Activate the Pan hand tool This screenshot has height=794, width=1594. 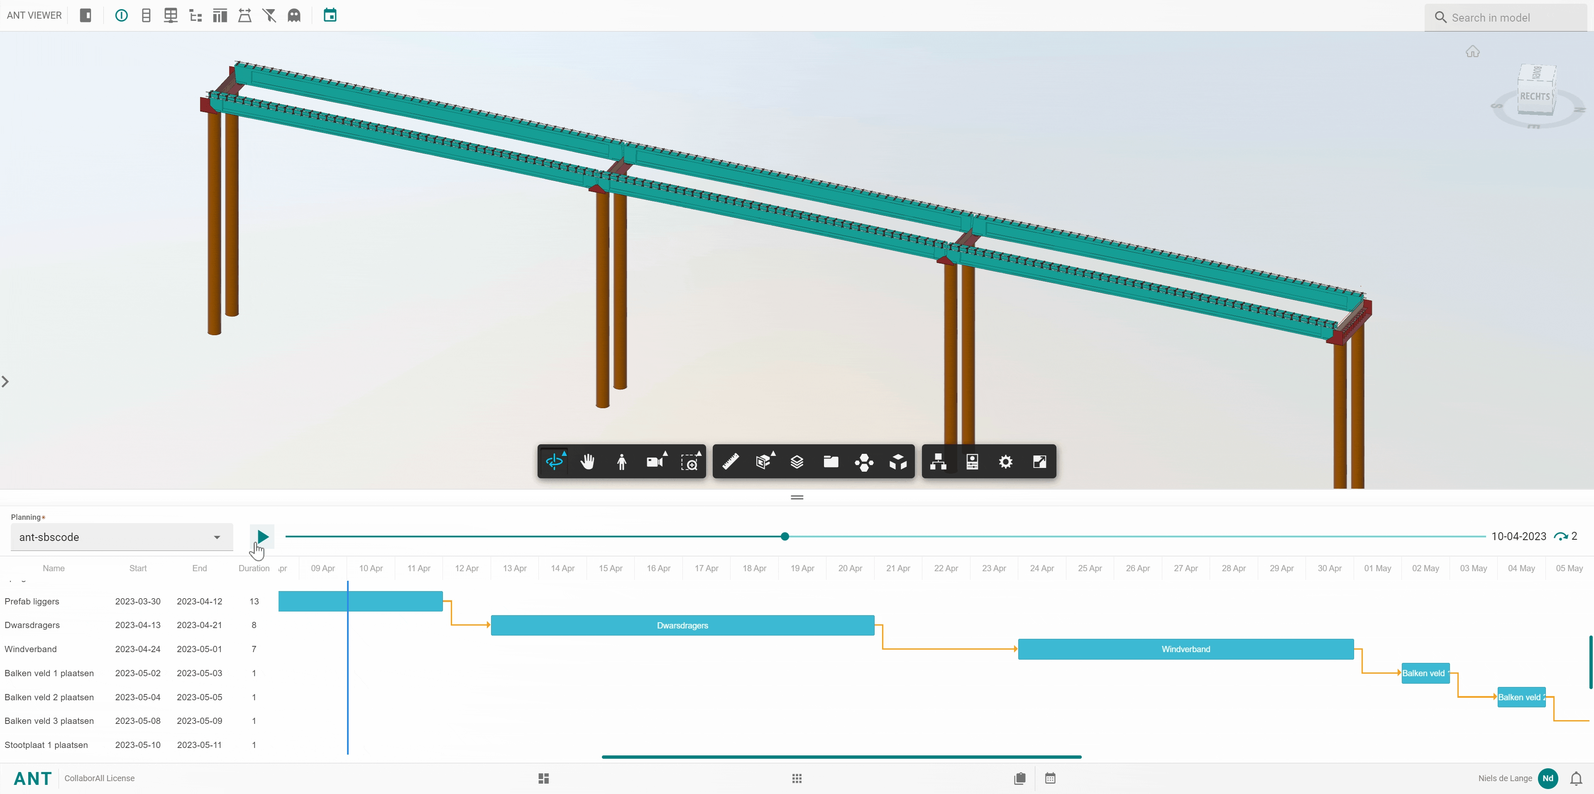click(x=588, y=461)
